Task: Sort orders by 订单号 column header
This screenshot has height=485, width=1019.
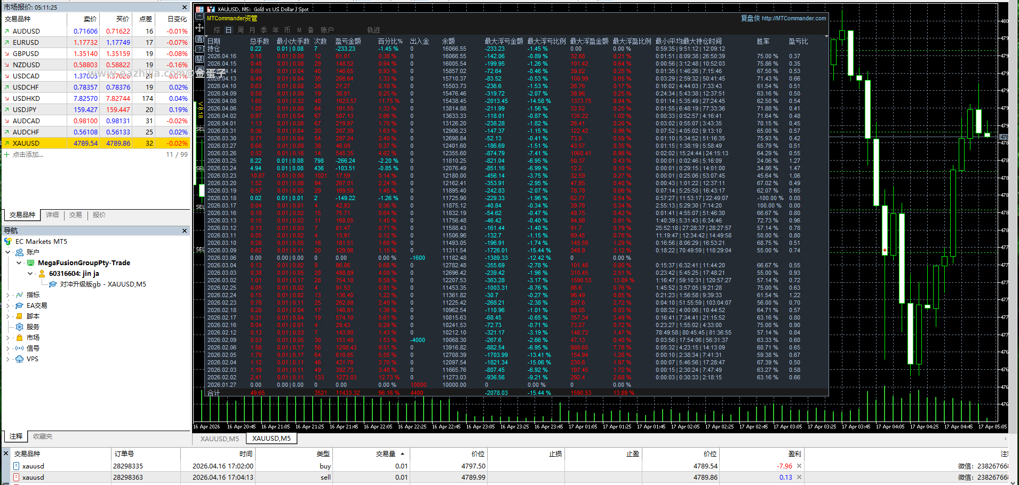Action: point(146,454)
